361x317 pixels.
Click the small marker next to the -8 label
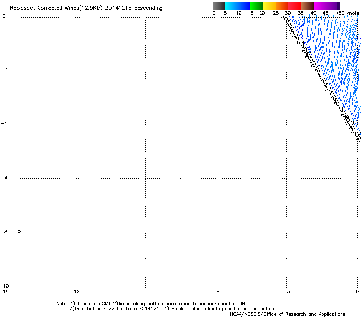20,231
